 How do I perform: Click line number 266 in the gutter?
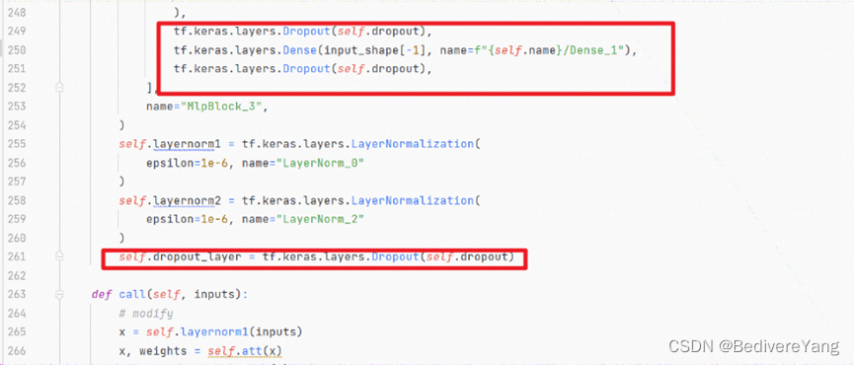[17, 351]
